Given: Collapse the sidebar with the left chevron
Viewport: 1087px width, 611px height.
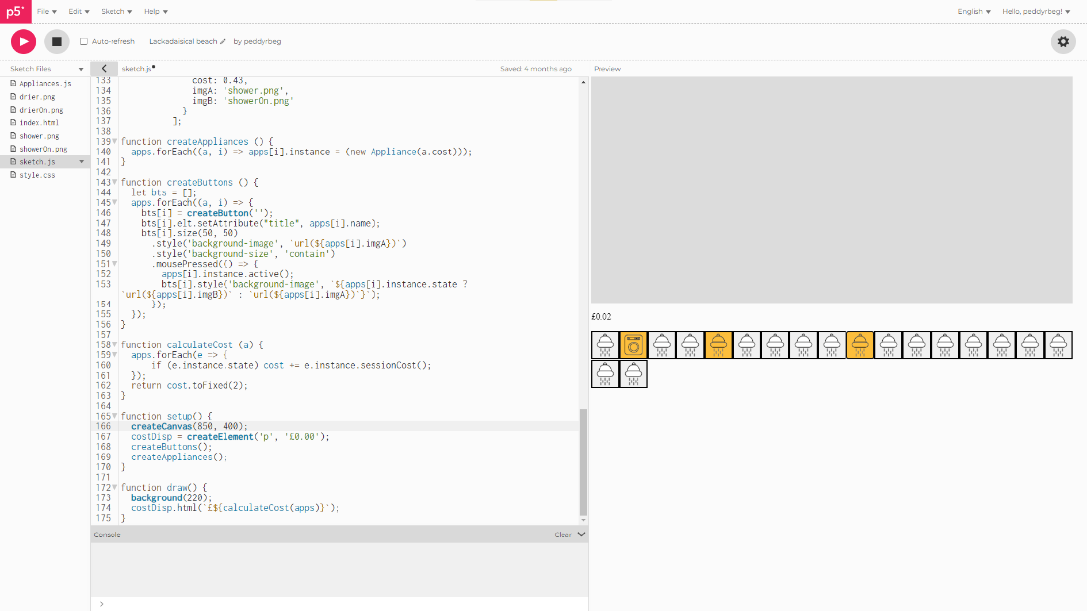Looking at the screenshot, I should (104, 68).
